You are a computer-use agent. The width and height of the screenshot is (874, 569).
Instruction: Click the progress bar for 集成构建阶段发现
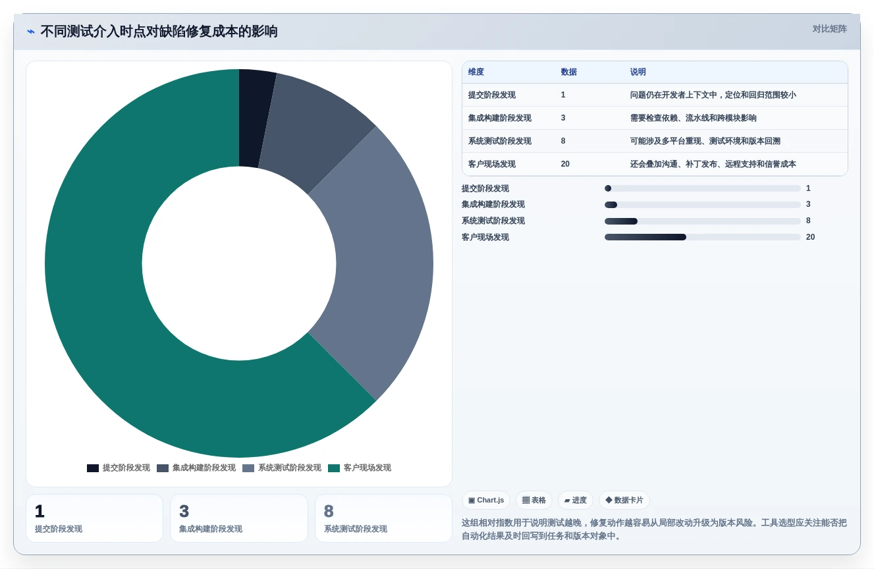(x=703, y=205)
